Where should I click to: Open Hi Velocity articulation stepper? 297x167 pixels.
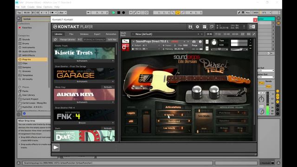pos(182,115)
